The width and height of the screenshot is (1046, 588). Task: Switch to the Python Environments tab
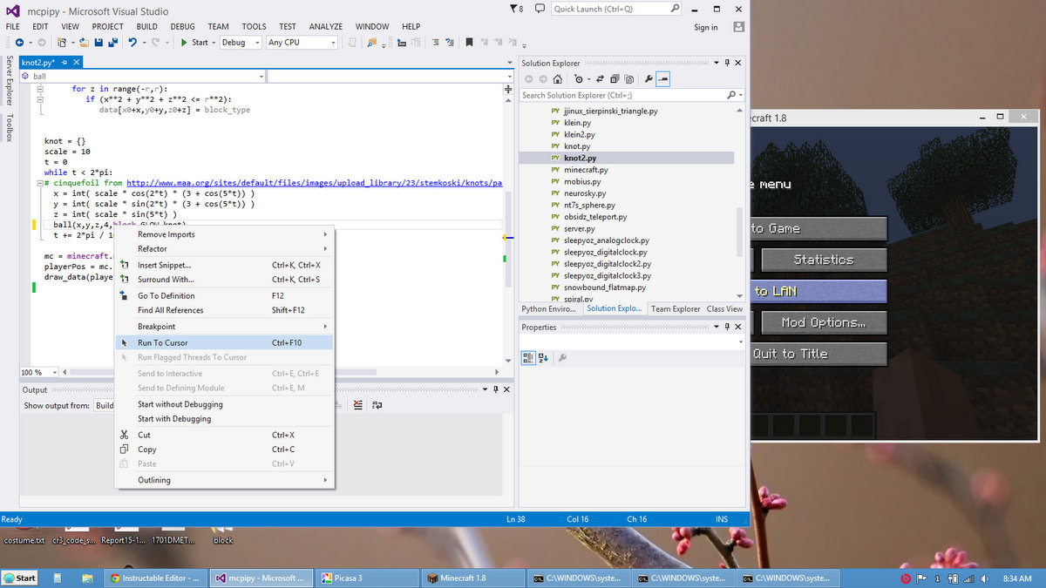pyautogui.click(x=547, y=308)
